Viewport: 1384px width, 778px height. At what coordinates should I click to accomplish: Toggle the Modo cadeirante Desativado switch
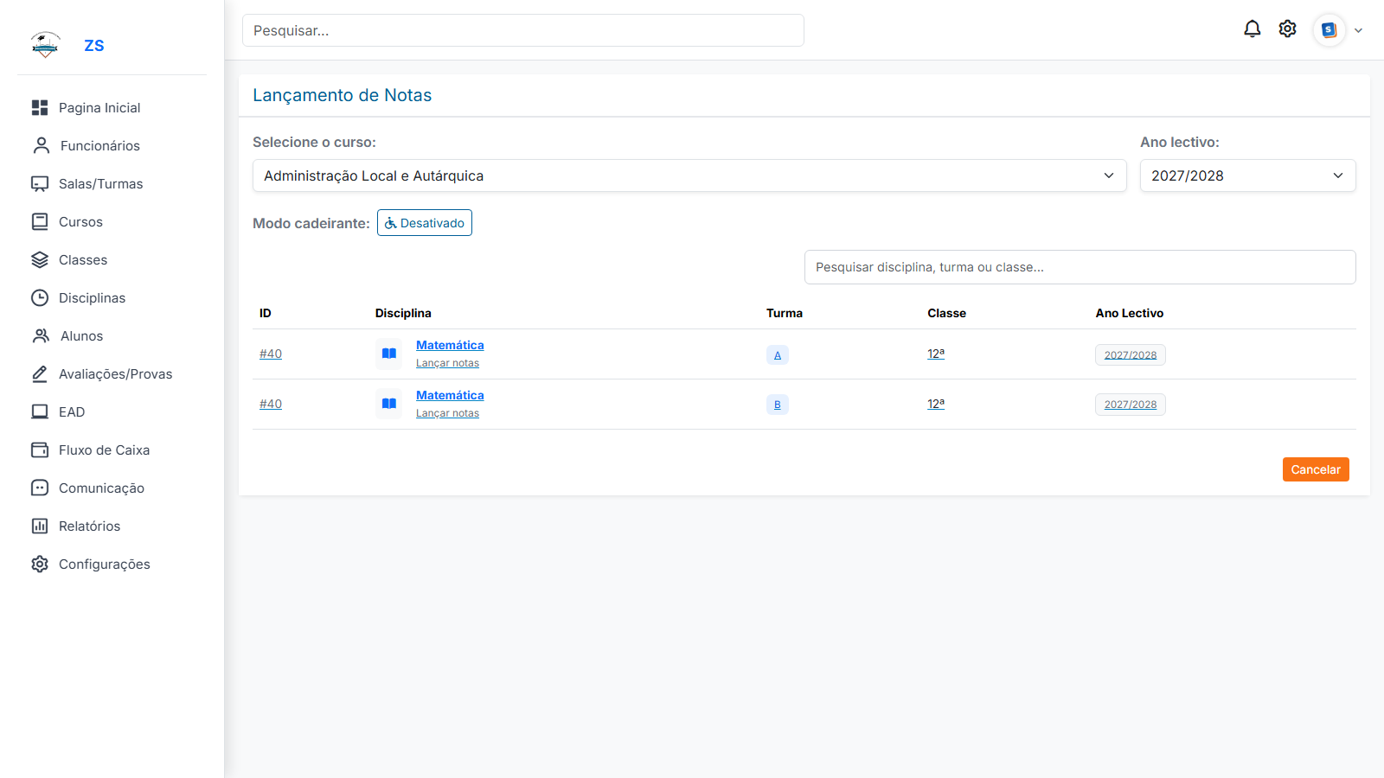click(424, 222)
